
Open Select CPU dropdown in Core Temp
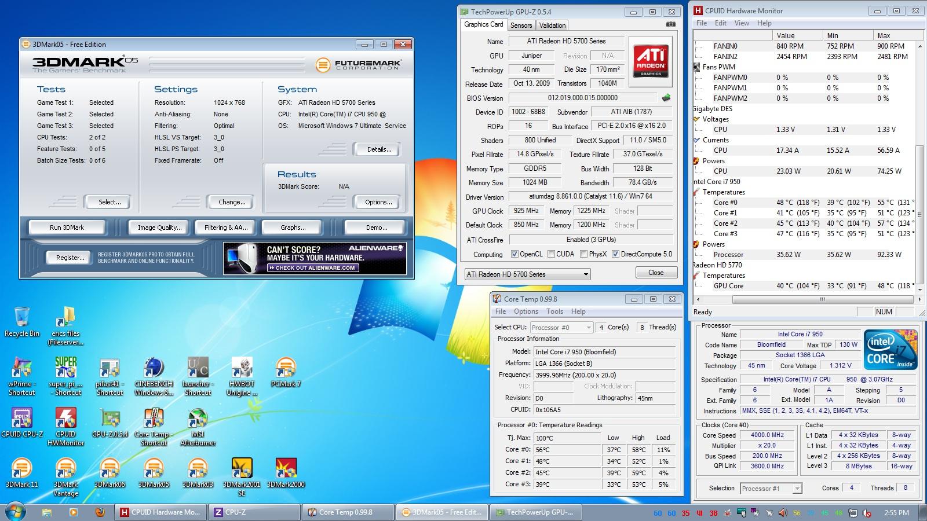click(561, 328)
